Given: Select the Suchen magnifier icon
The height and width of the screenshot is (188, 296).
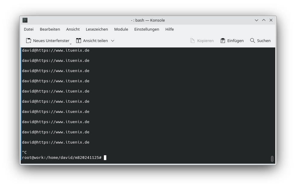Looking at the screenshot, I should pos(252,40).
